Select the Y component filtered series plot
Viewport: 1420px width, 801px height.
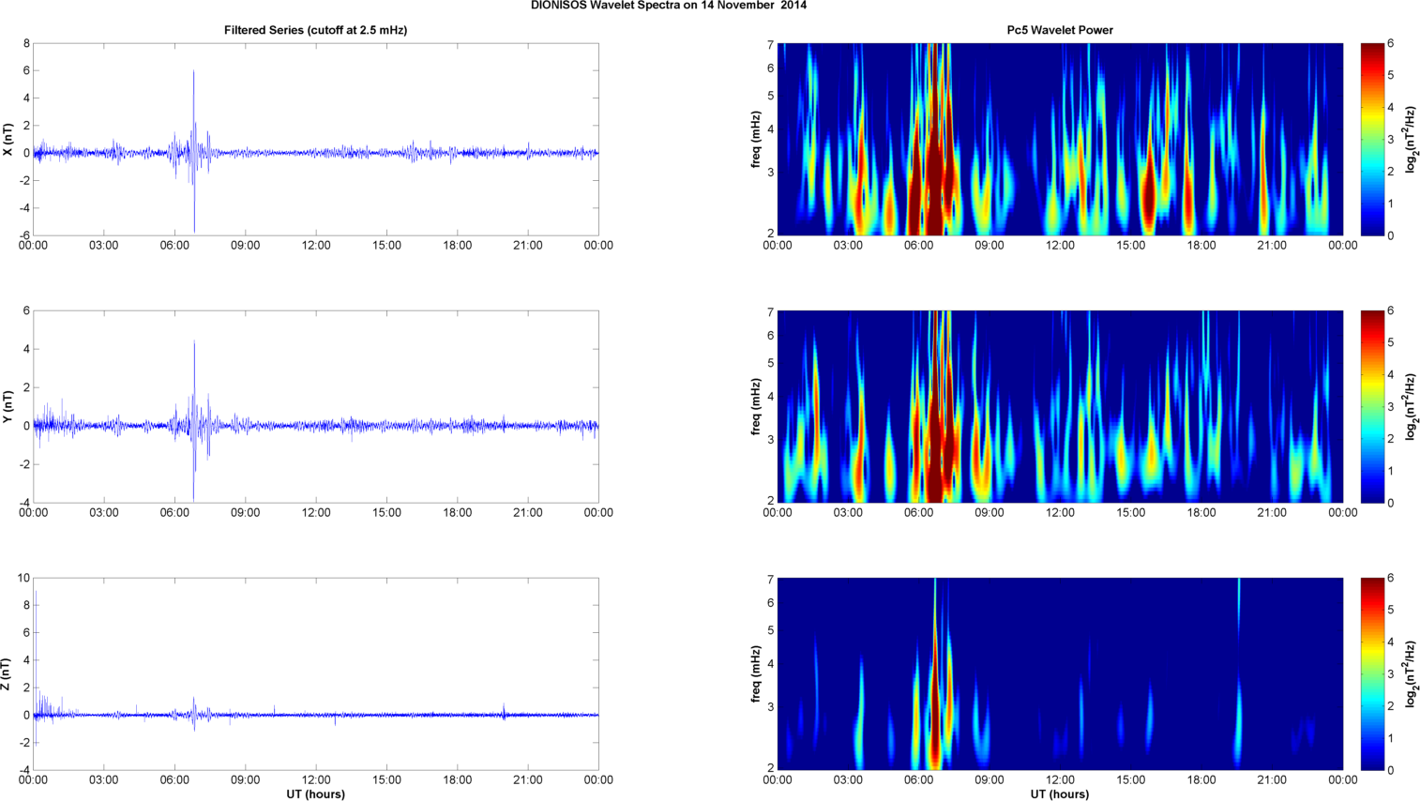pos(316,406)
